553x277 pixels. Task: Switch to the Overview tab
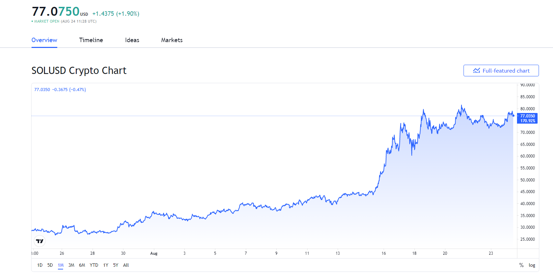(44, 40)
